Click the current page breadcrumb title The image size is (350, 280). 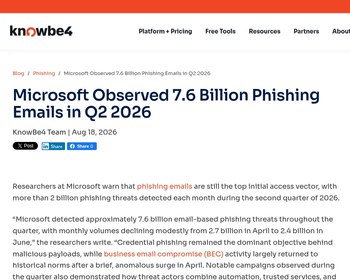coord(137,73)
